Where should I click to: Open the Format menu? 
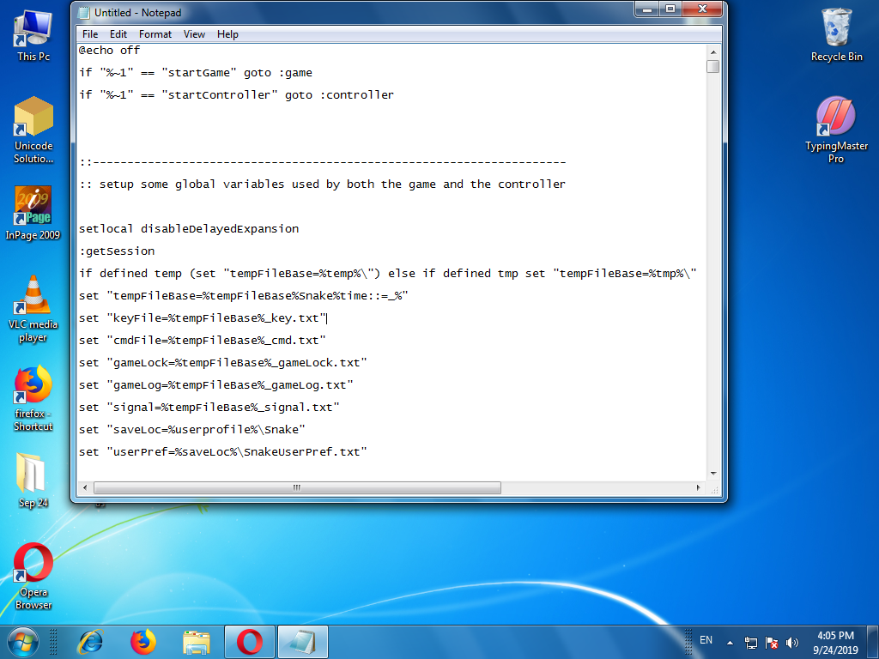(155, 34)
